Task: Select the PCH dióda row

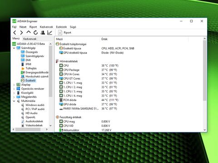Action: click(129, 100)
